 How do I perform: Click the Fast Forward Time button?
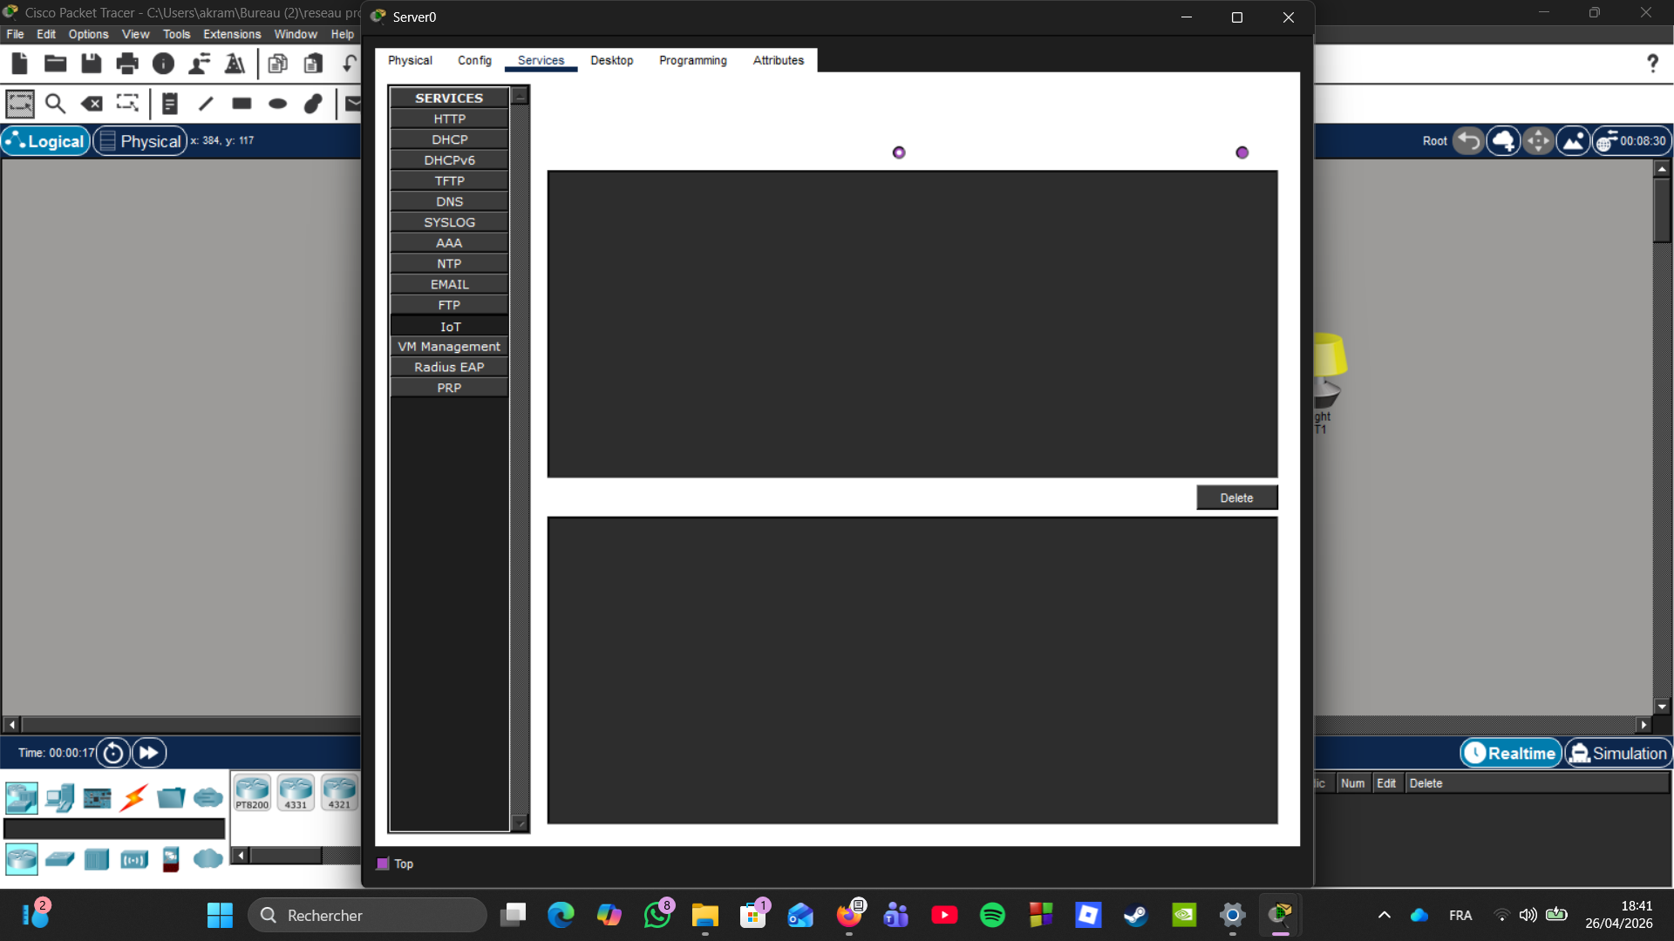point(149,753)
